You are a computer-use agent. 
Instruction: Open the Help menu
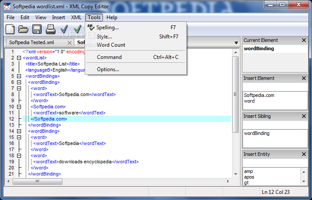pyautogui.click(x=112, y=17)
